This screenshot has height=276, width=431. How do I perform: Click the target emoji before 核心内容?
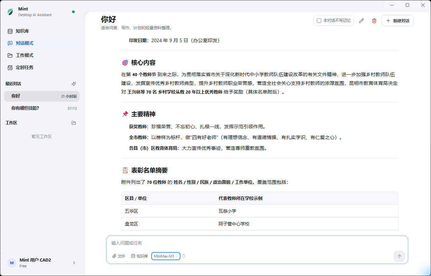click(125, 63)
